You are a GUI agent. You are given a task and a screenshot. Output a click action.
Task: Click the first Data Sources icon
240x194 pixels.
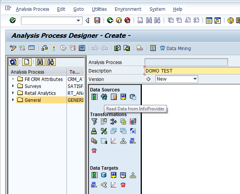94,97
